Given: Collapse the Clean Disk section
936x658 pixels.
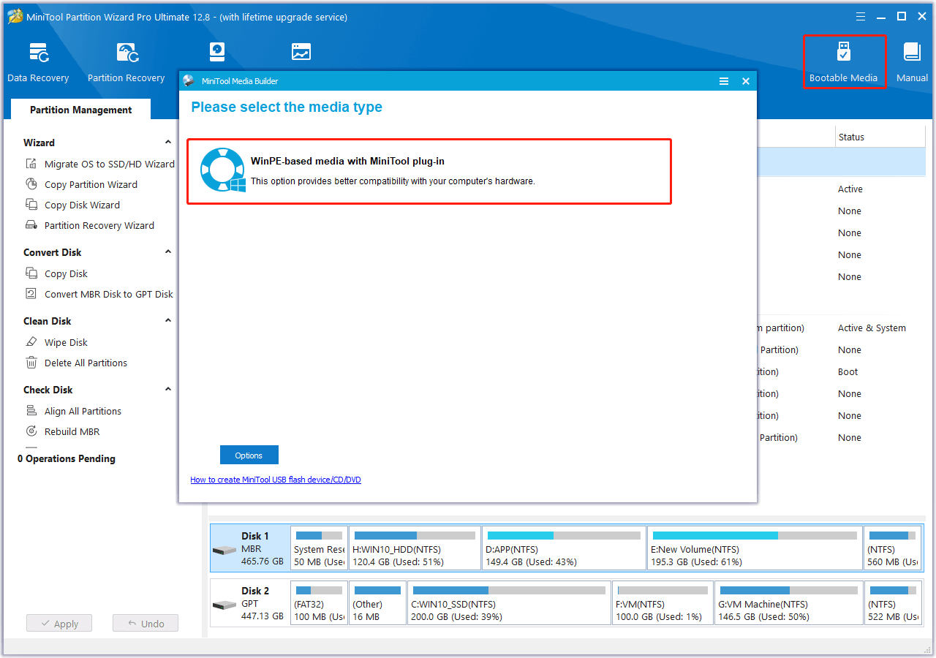Looking at the screenshot, I should [168, 321].
